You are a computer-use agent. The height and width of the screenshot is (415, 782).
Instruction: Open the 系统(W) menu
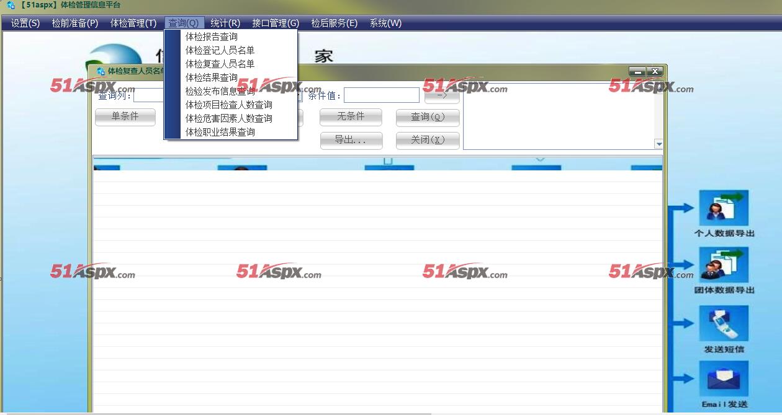(386, 24)
